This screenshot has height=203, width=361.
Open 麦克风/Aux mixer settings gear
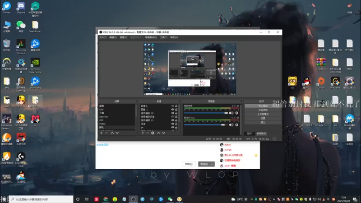(x=236, y=125)
